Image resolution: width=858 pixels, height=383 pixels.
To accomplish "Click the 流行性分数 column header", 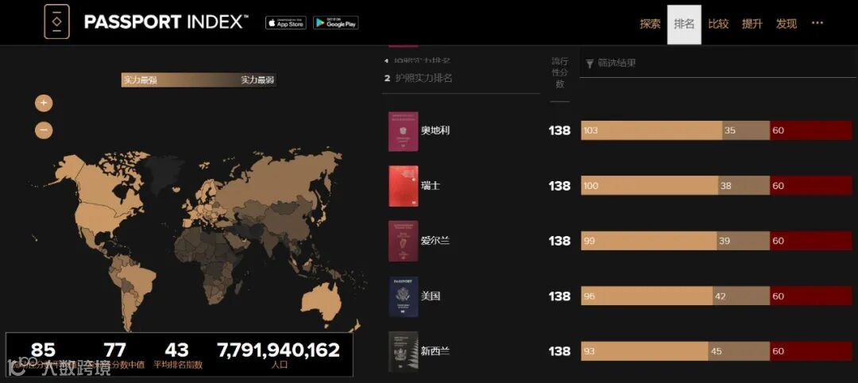I will [559, 73].
